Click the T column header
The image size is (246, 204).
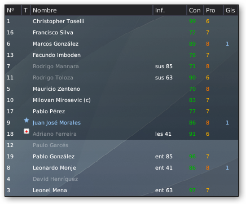pyautogui.click(x=26, y=10)
